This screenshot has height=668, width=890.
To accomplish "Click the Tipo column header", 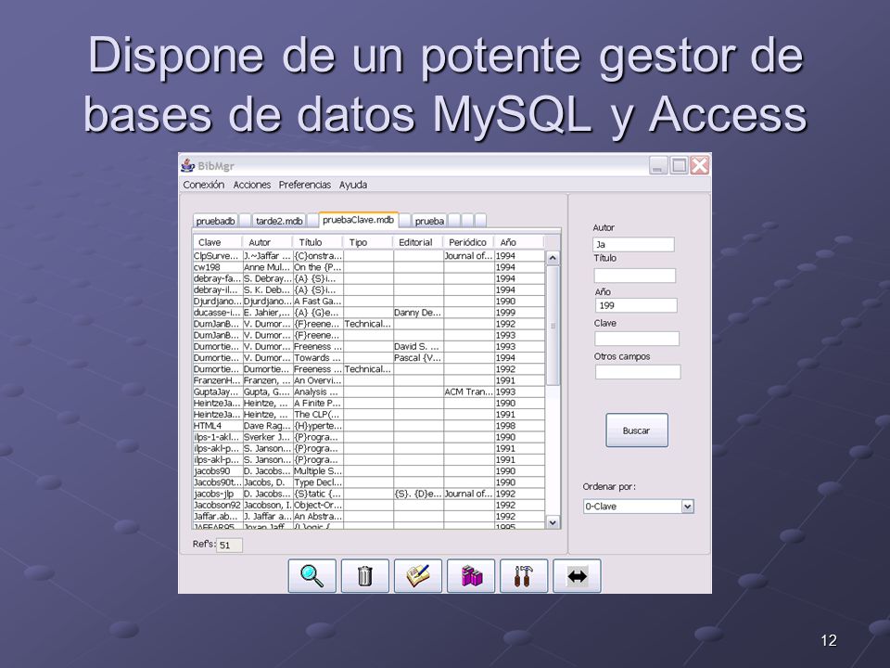I will (368, 242).
